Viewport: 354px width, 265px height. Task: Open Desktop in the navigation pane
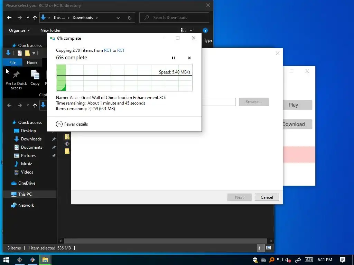[28, 131]
